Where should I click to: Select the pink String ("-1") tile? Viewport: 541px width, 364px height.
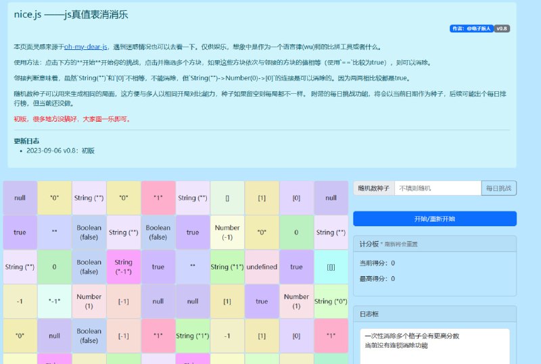pos(124,267)
